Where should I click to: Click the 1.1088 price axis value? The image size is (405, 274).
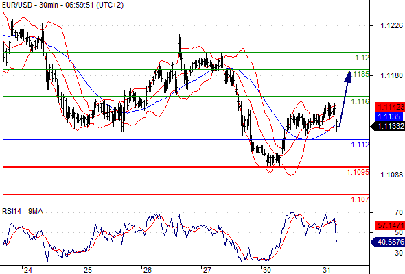(391, 175)
